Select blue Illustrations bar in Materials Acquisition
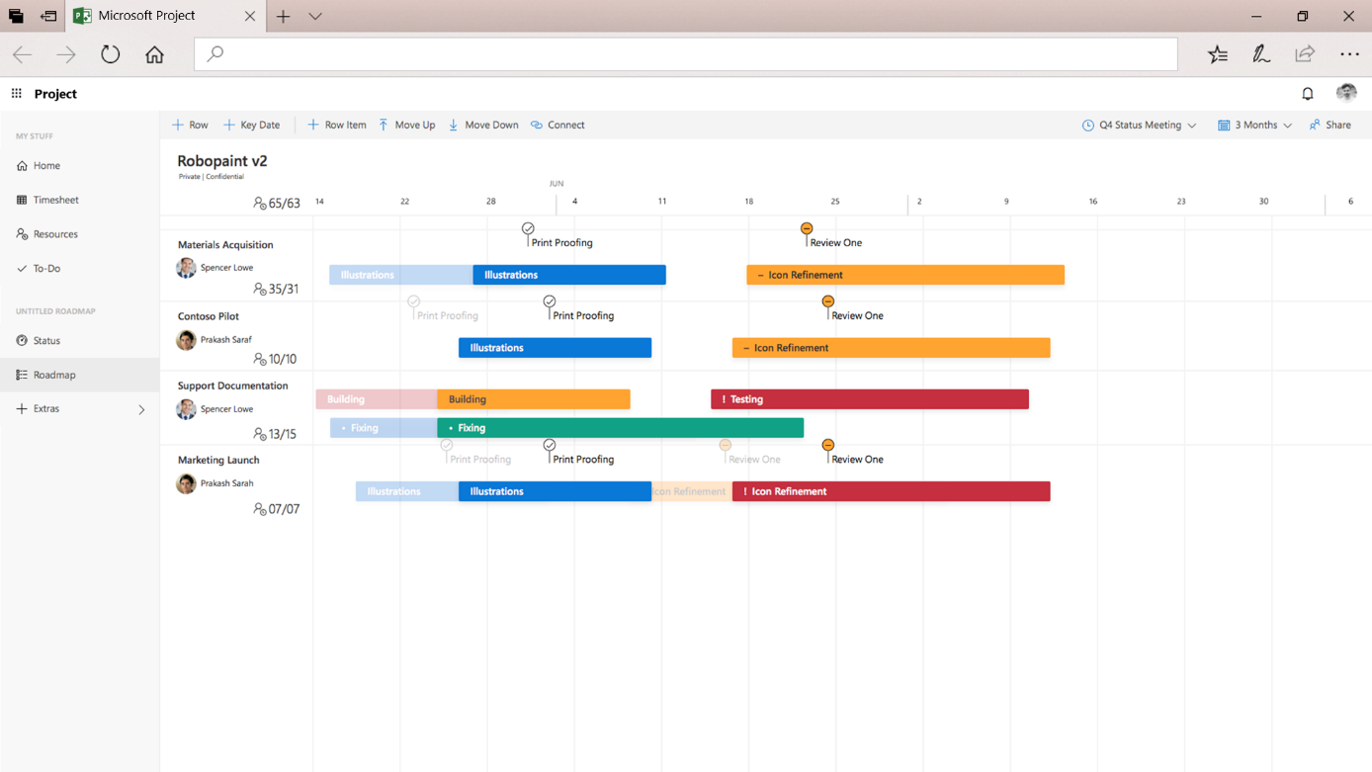This screenshot has height=772, width=1372. [569, 275]
